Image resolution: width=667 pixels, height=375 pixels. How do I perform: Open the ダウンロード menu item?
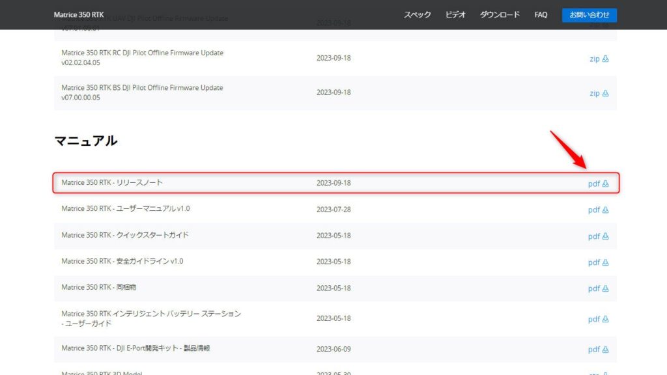(500, 14)
